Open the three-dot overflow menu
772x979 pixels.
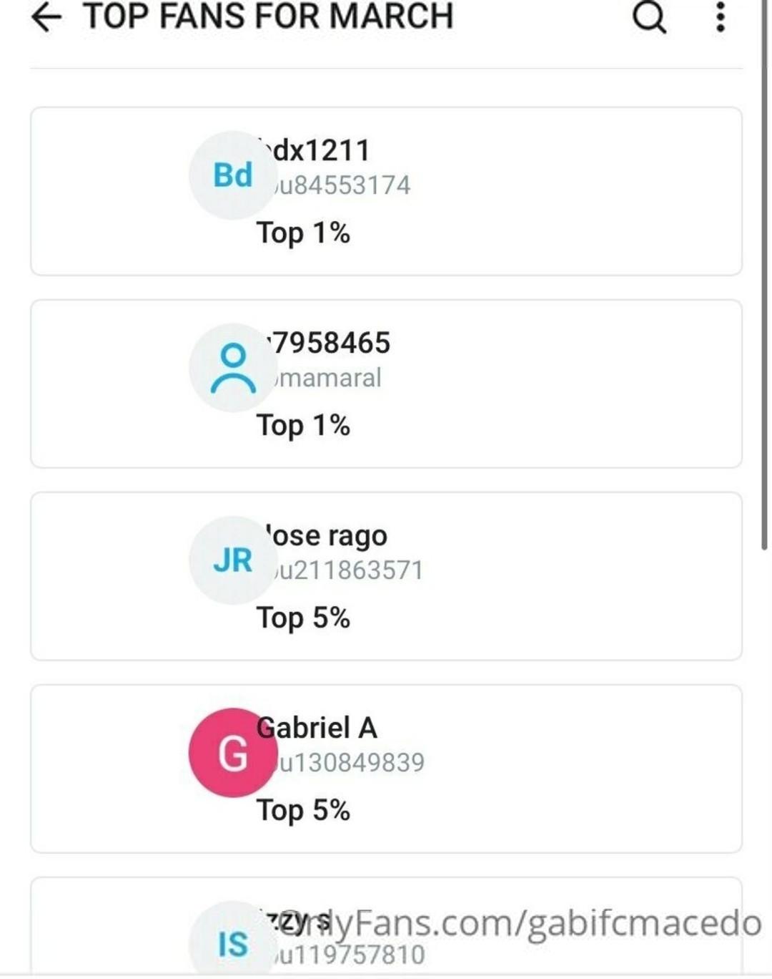pos(721,17)
